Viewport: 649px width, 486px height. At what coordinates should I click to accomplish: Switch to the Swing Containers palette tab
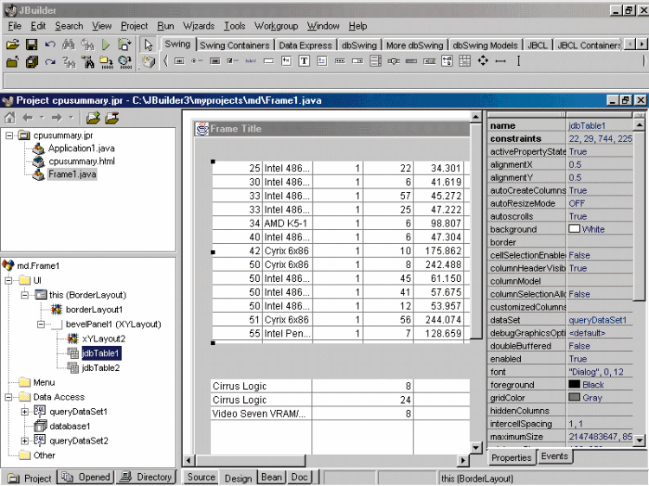235,46
